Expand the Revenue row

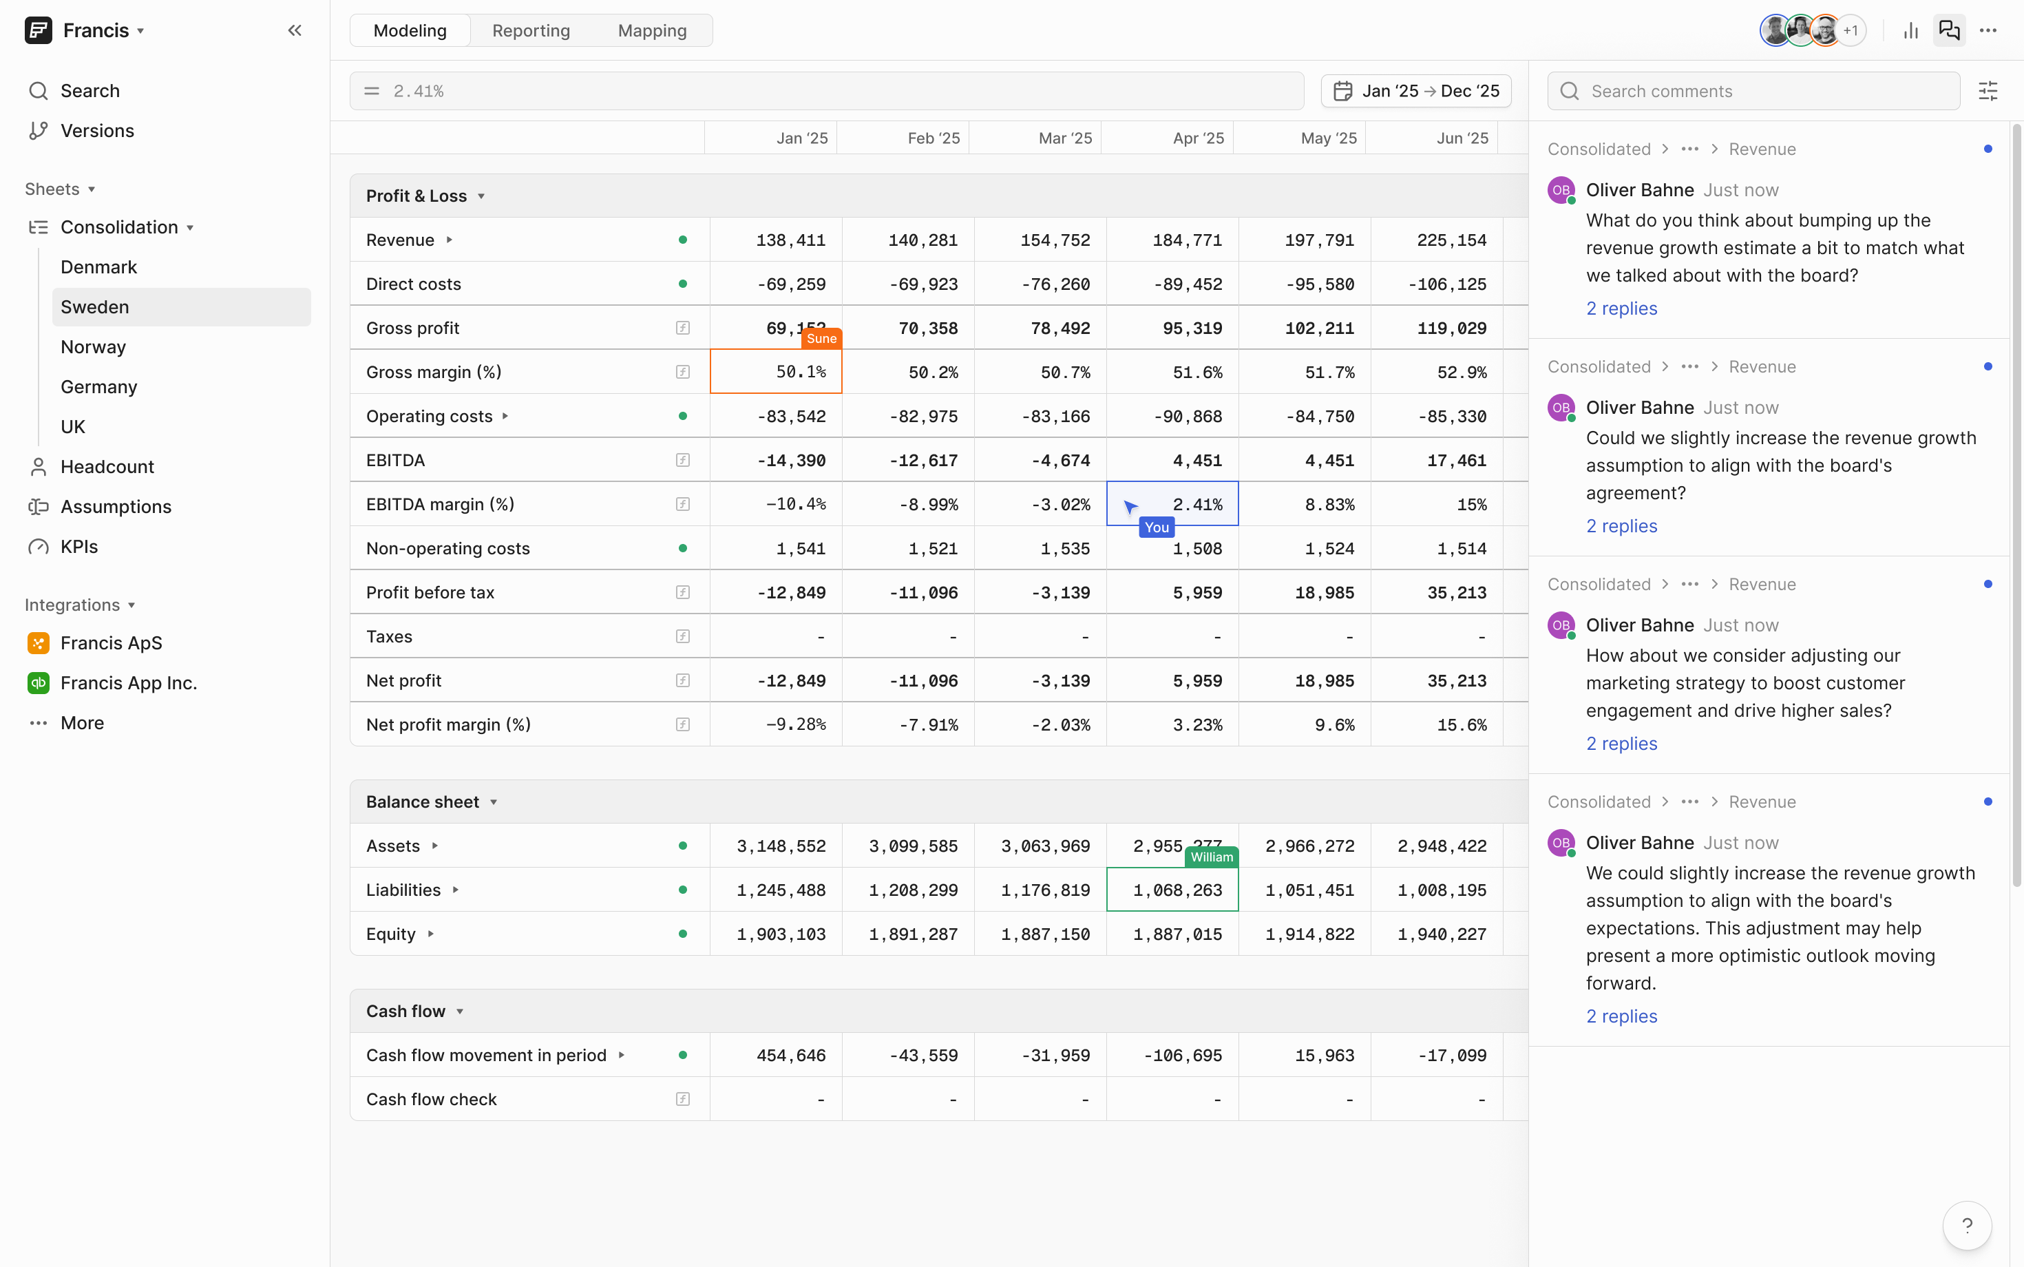[449, 240]
